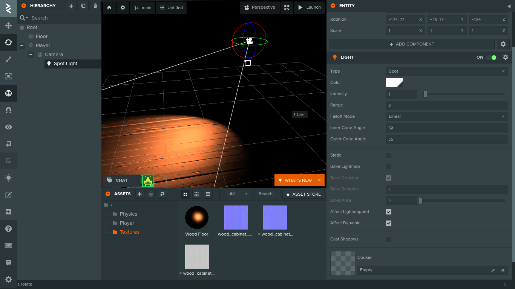The width and height of the screenshot is (515, 289).
Task: Collapse the Camera tree node
Action: 31,55
